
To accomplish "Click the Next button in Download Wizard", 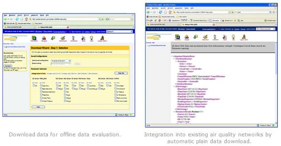I will tap(38, 107).
